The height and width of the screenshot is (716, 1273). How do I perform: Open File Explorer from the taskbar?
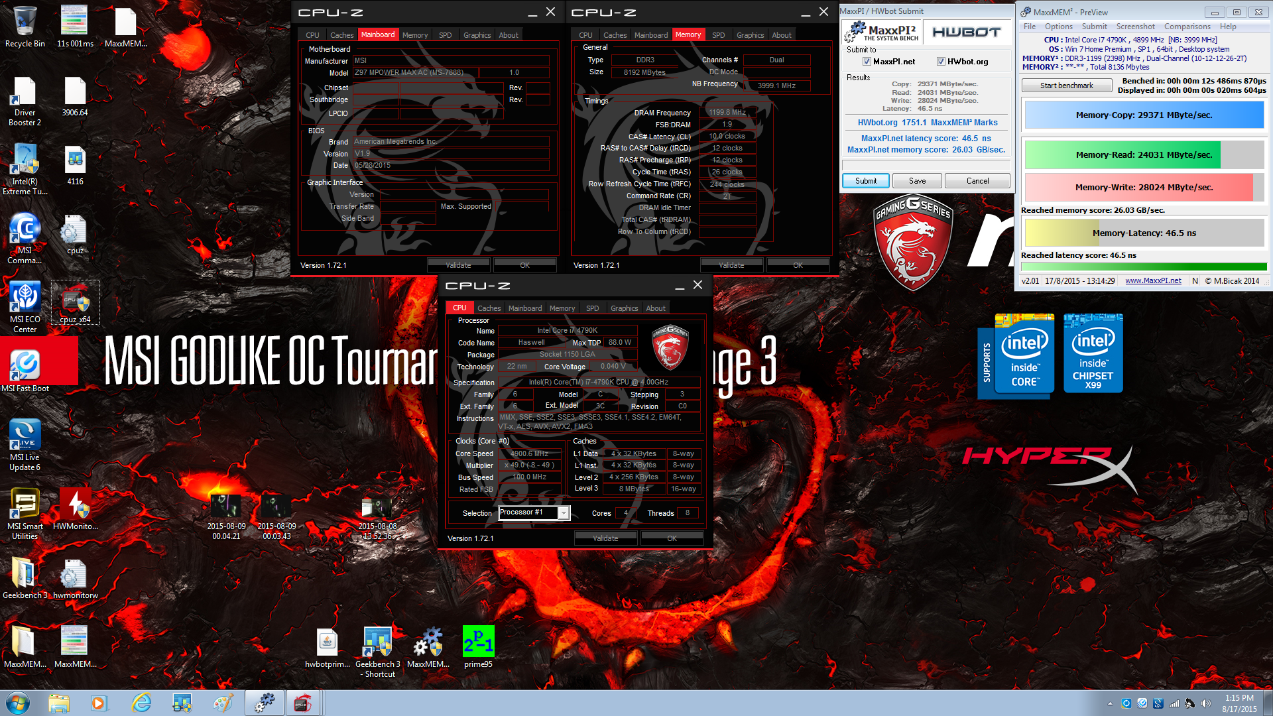click(59, 703)
